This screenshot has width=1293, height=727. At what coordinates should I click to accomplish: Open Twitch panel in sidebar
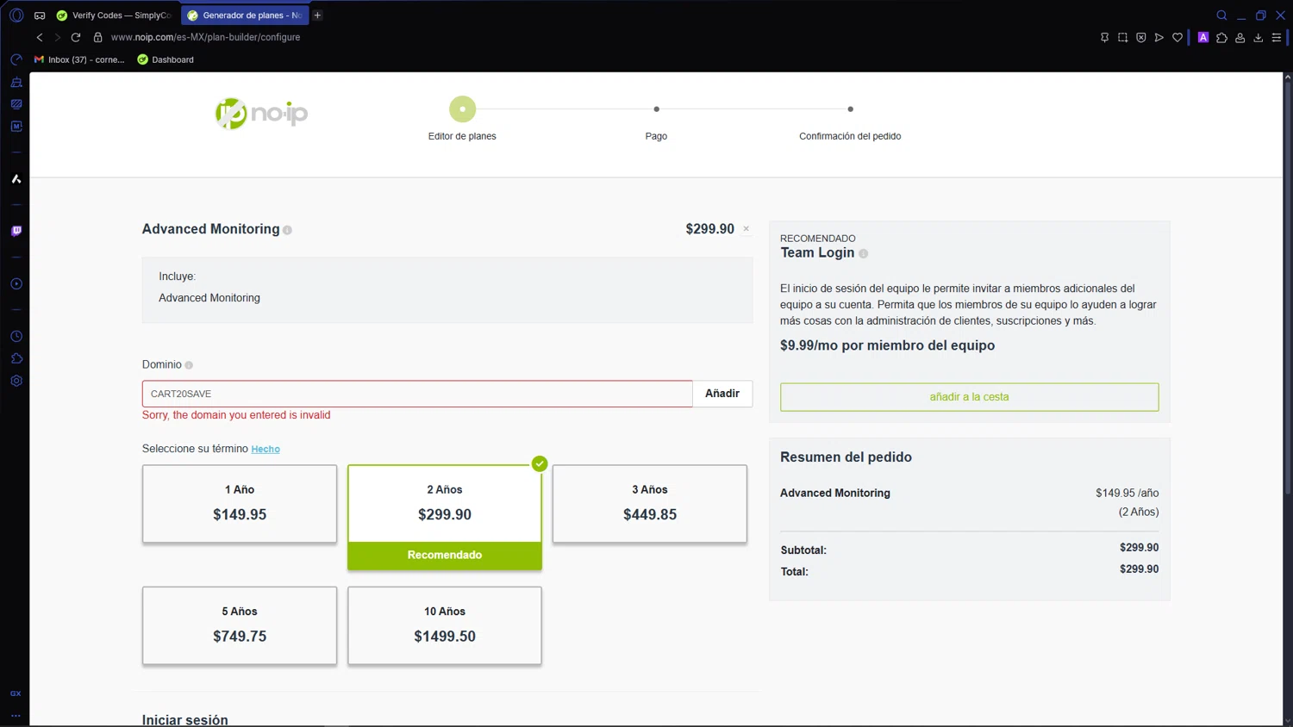pyautogui.click(x=16, y=231)
